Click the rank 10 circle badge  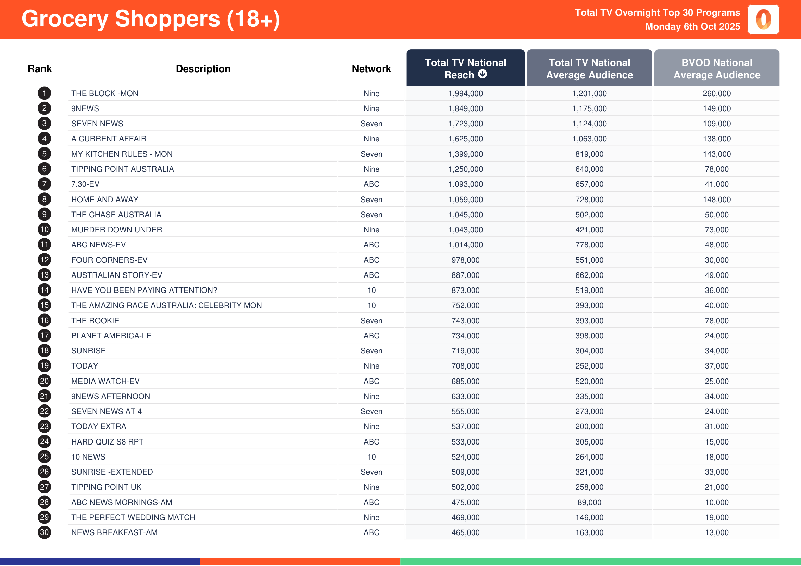pos(44,230)
